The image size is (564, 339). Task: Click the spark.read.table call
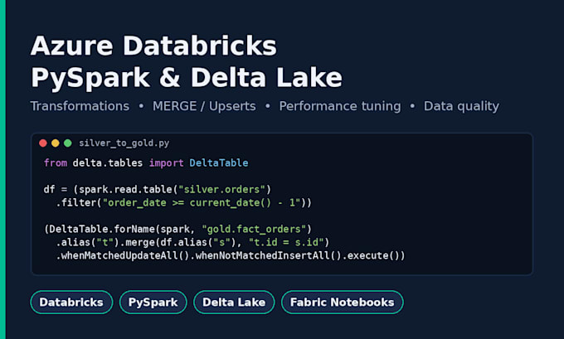125,190
